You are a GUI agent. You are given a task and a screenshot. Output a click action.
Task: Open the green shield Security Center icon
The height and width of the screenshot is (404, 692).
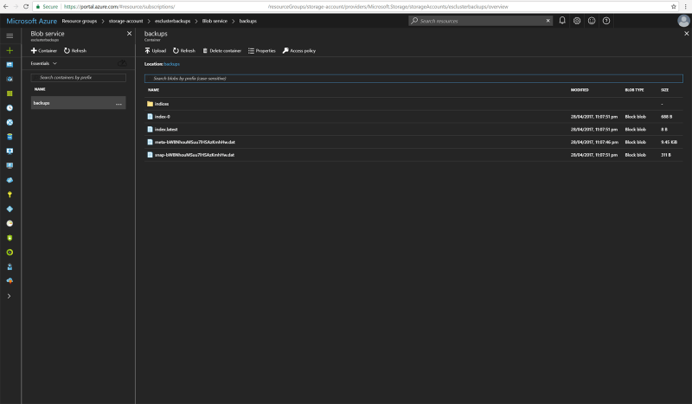coord(10,238)
